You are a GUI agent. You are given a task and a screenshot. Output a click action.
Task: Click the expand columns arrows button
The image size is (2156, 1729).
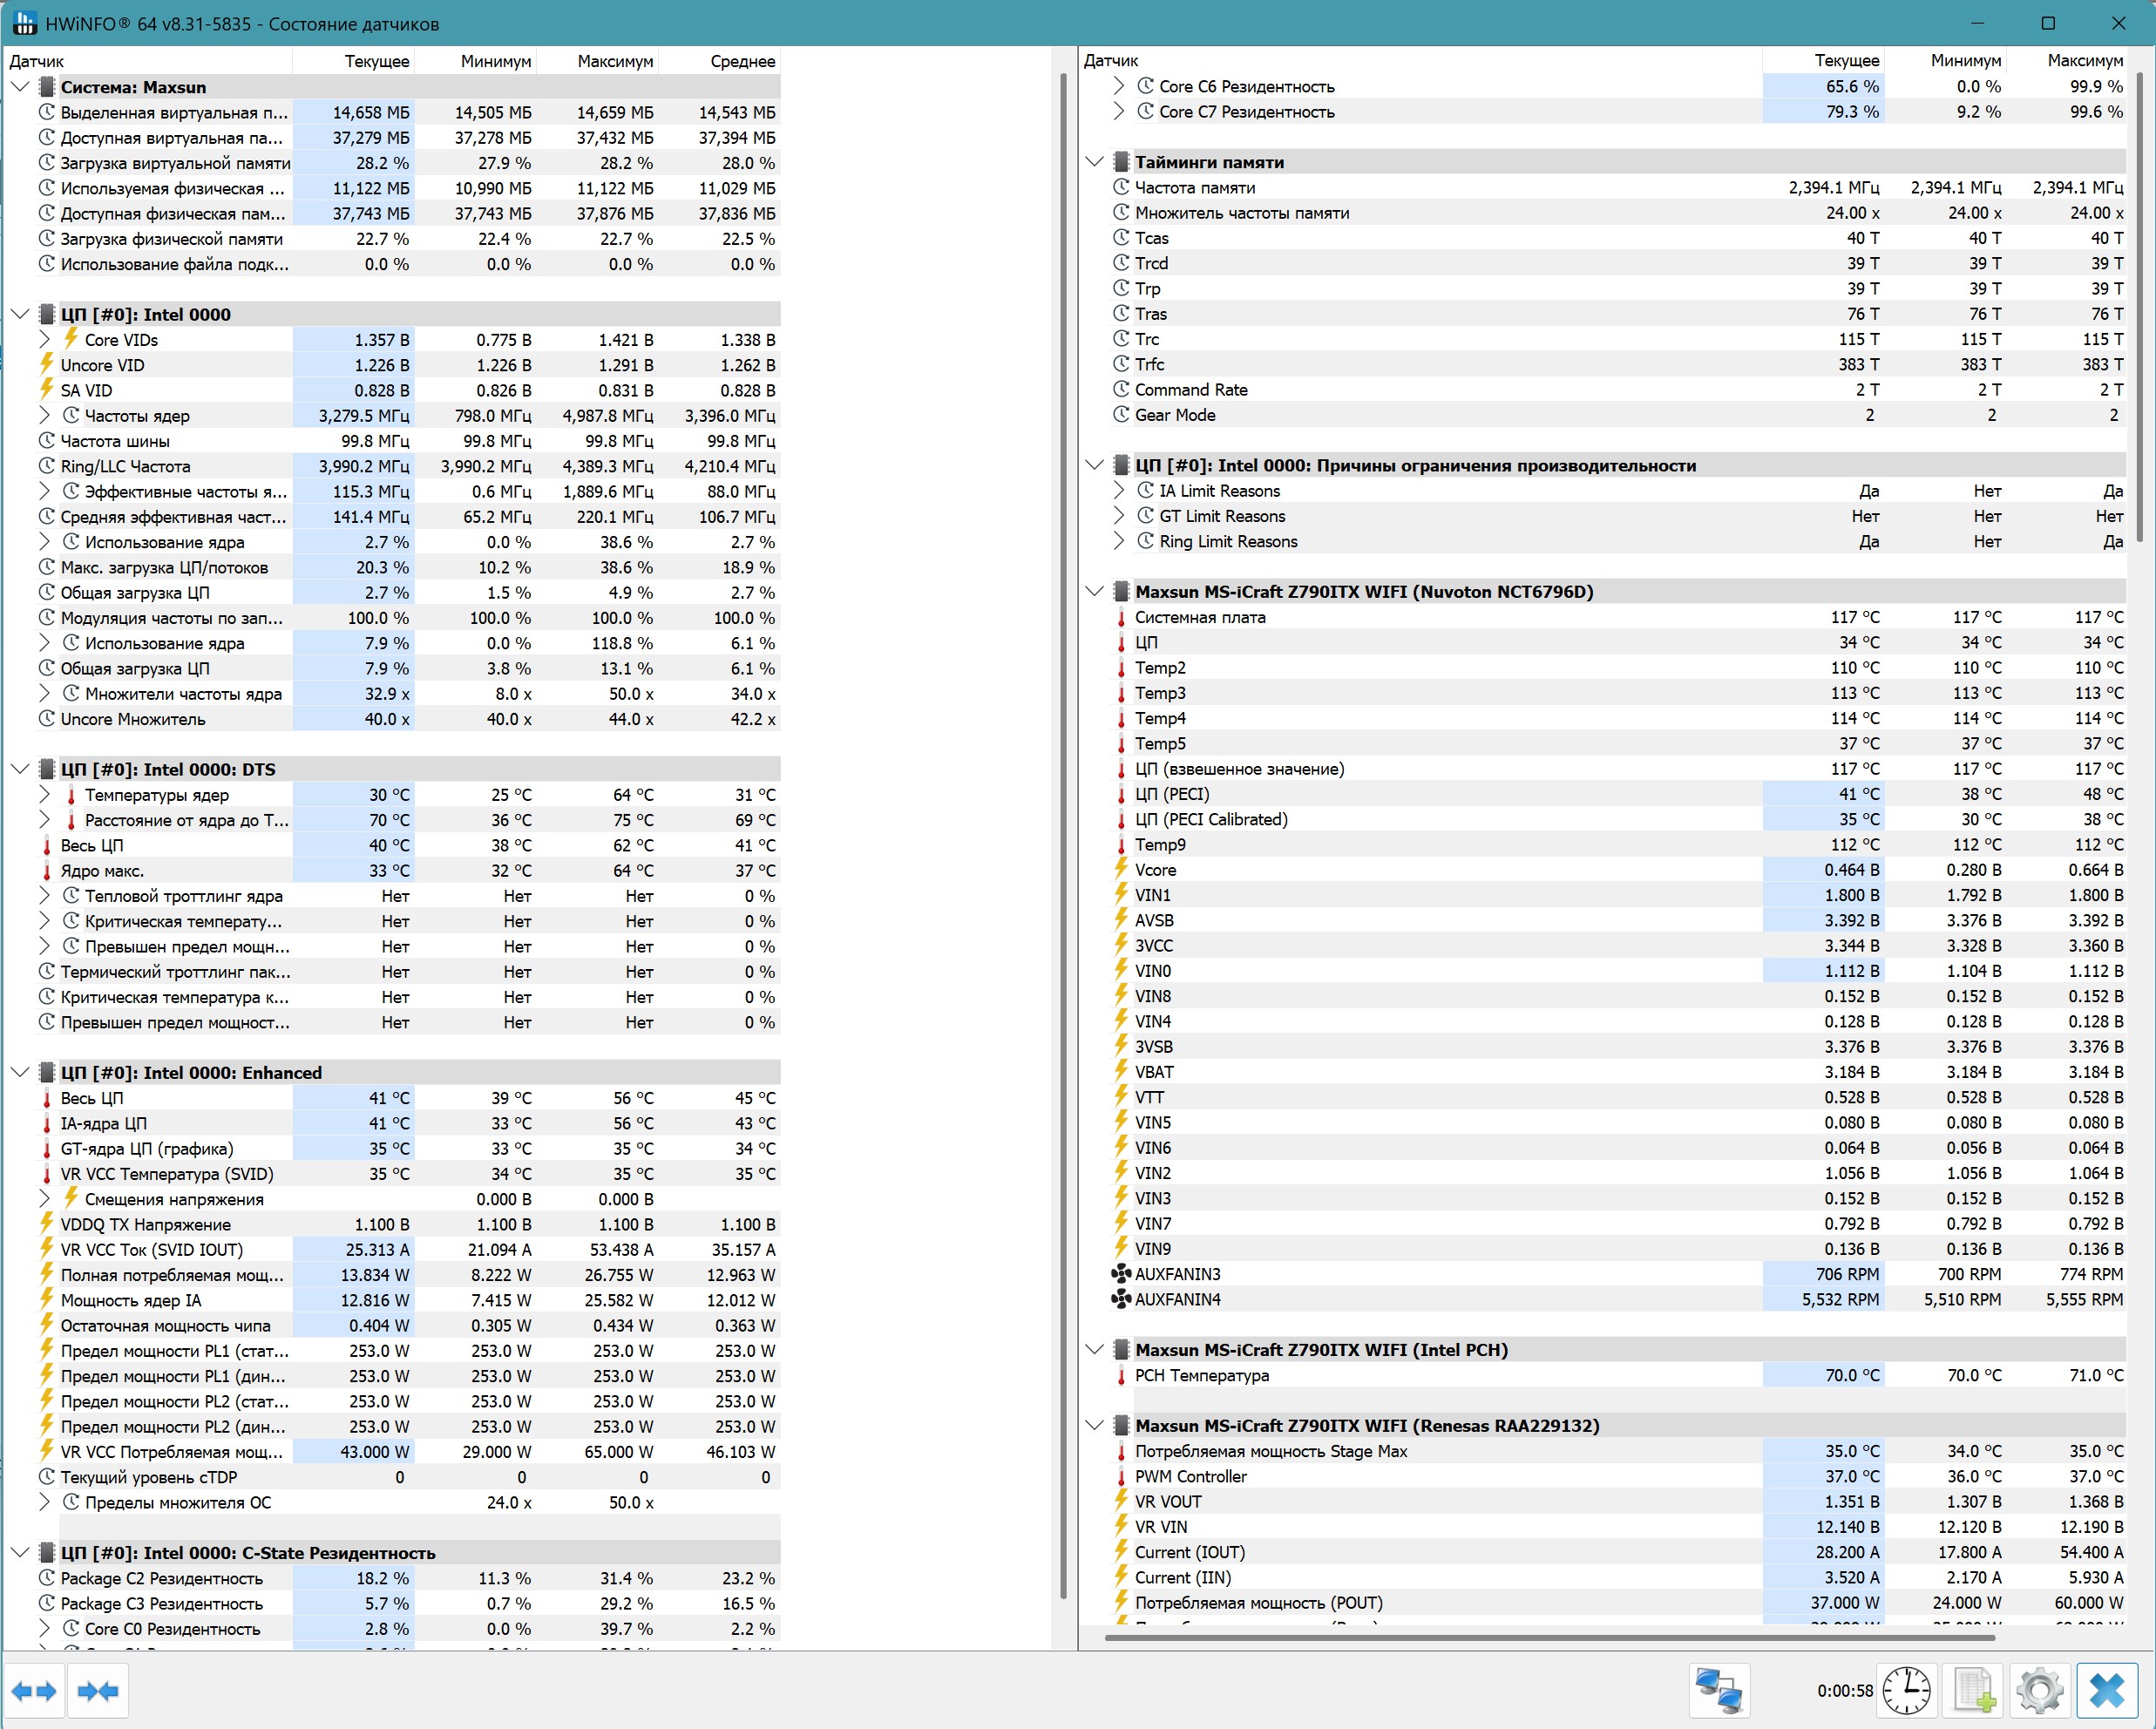click(x=34, y=1691)
